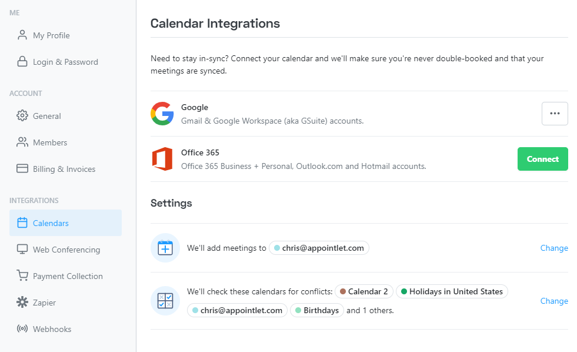The width and height of the screenshot is (577, 352).
Task: Open the Google three-dots options menu
Action: [555, 114]
